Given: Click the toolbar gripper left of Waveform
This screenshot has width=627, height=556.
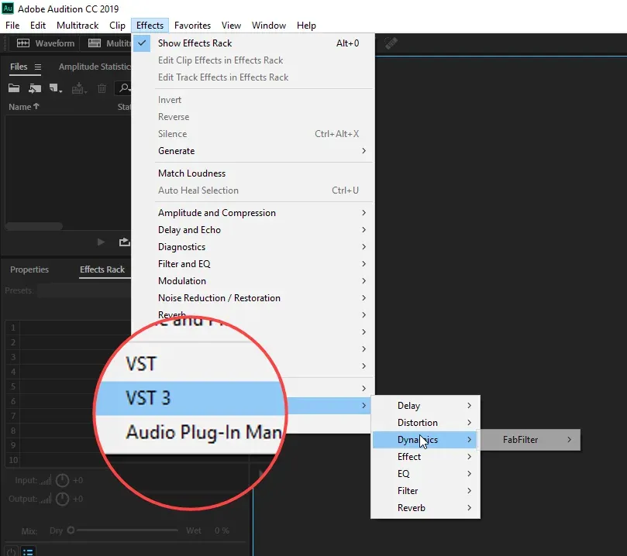Looking at the screenshot, I should (x=5, y=43).
